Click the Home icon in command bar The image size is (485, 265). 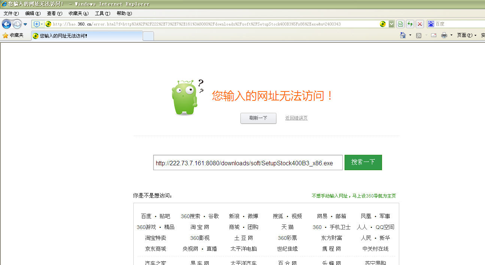[403, 35]
